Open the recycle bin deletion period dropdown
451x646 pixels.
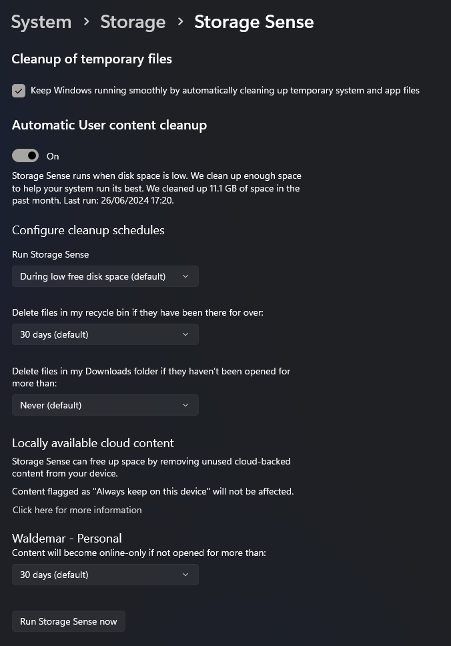105,334
